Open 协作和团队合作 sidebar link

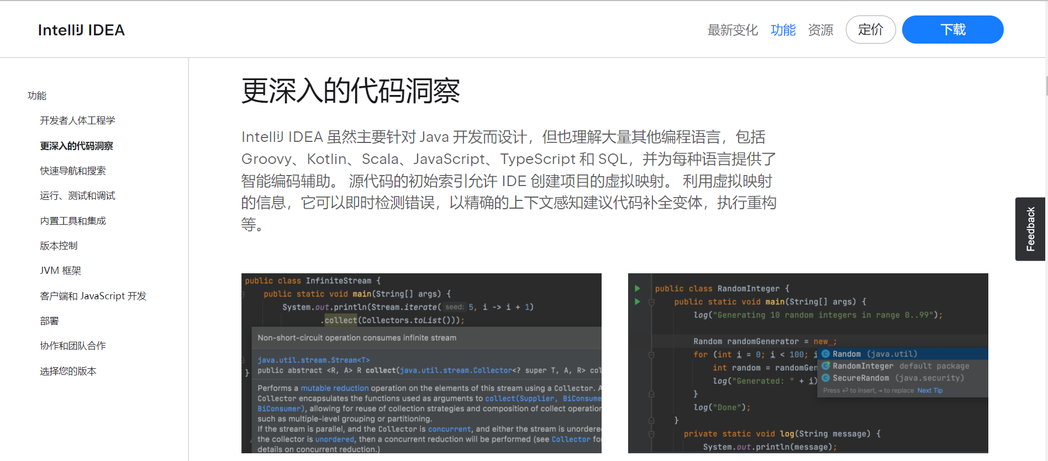(73, 346)
